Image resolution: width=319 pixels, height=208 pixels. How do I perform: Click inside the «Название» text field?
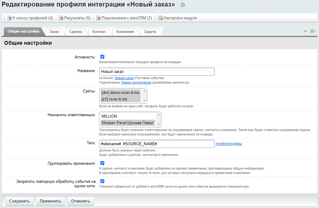tap(156, 71)
